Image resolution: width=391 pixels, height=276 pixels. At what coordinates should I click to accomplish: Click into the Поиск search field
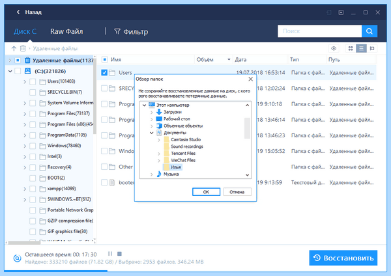click(x=320, y=31)
